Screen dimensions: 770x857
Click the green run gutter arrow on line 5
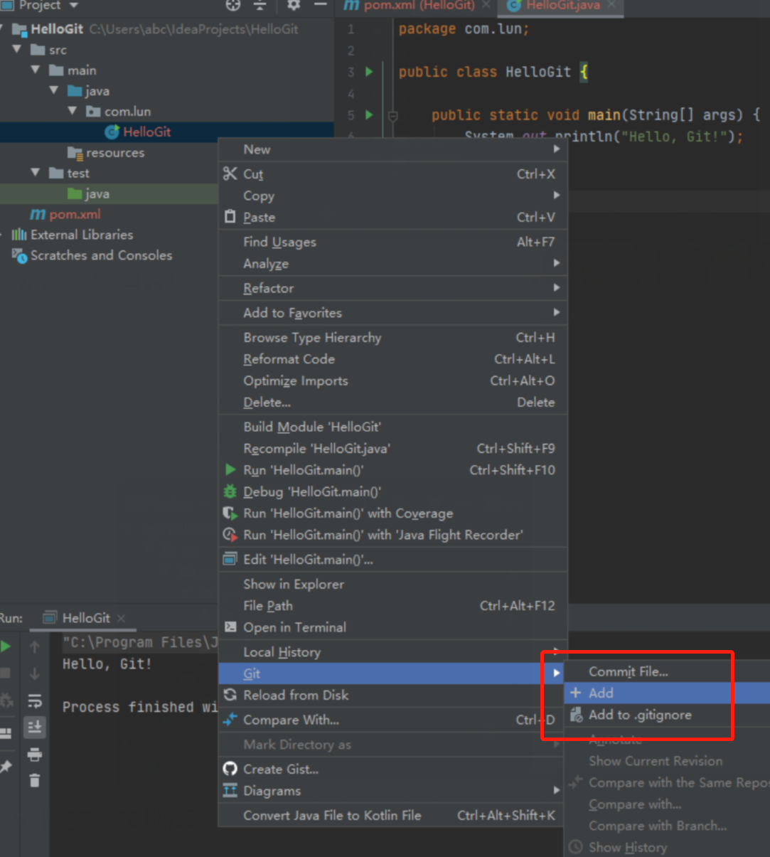pyautogui.click(x=369, y=115)
